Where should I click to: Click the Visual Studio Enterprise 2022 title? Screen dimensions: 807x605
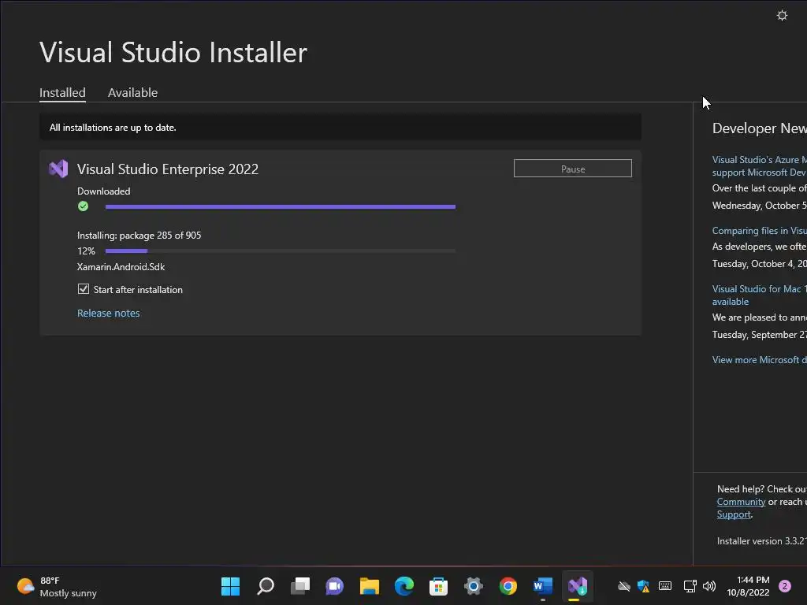pos(168,169)
